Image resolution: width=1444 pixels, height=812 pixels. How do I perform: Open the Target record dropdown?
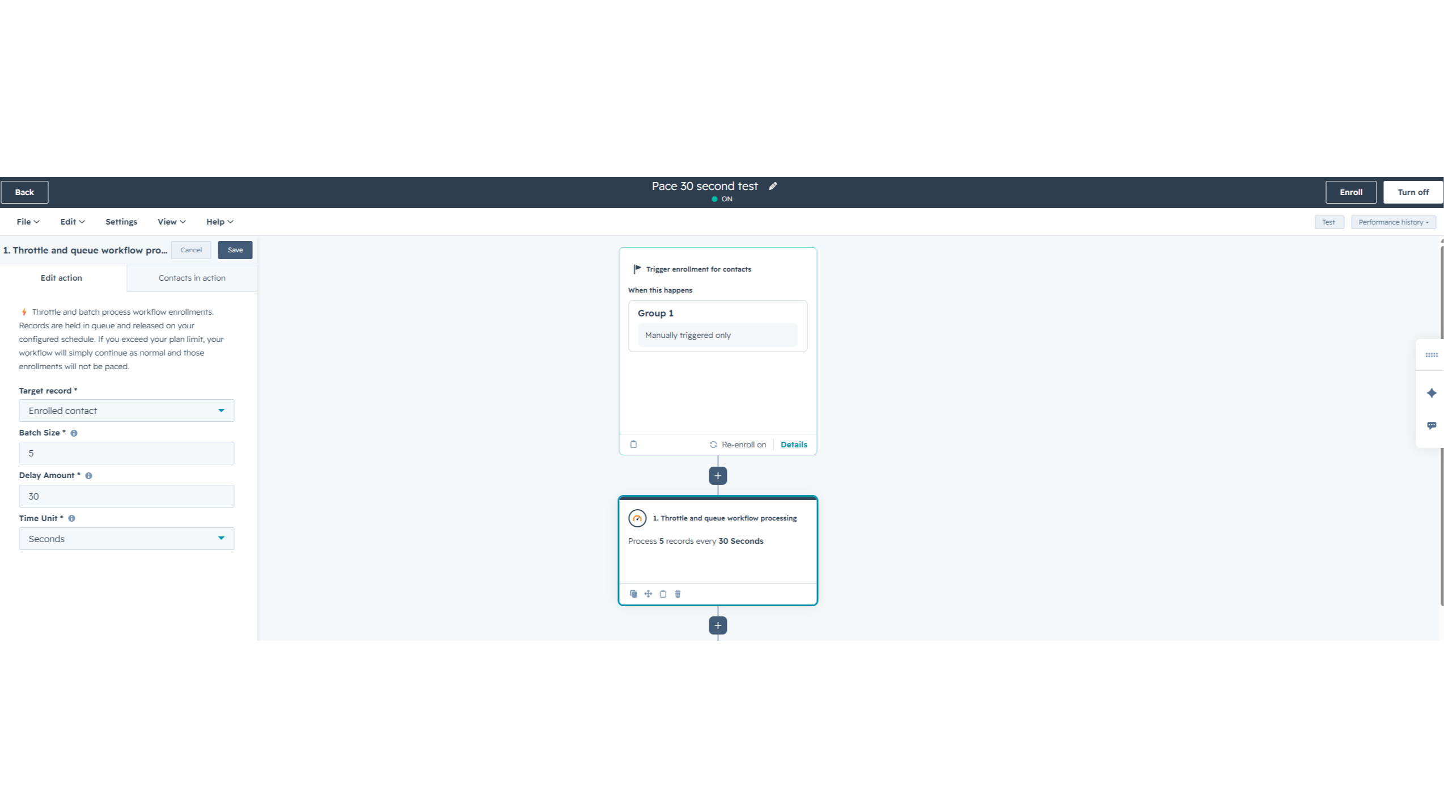point(126,411)
